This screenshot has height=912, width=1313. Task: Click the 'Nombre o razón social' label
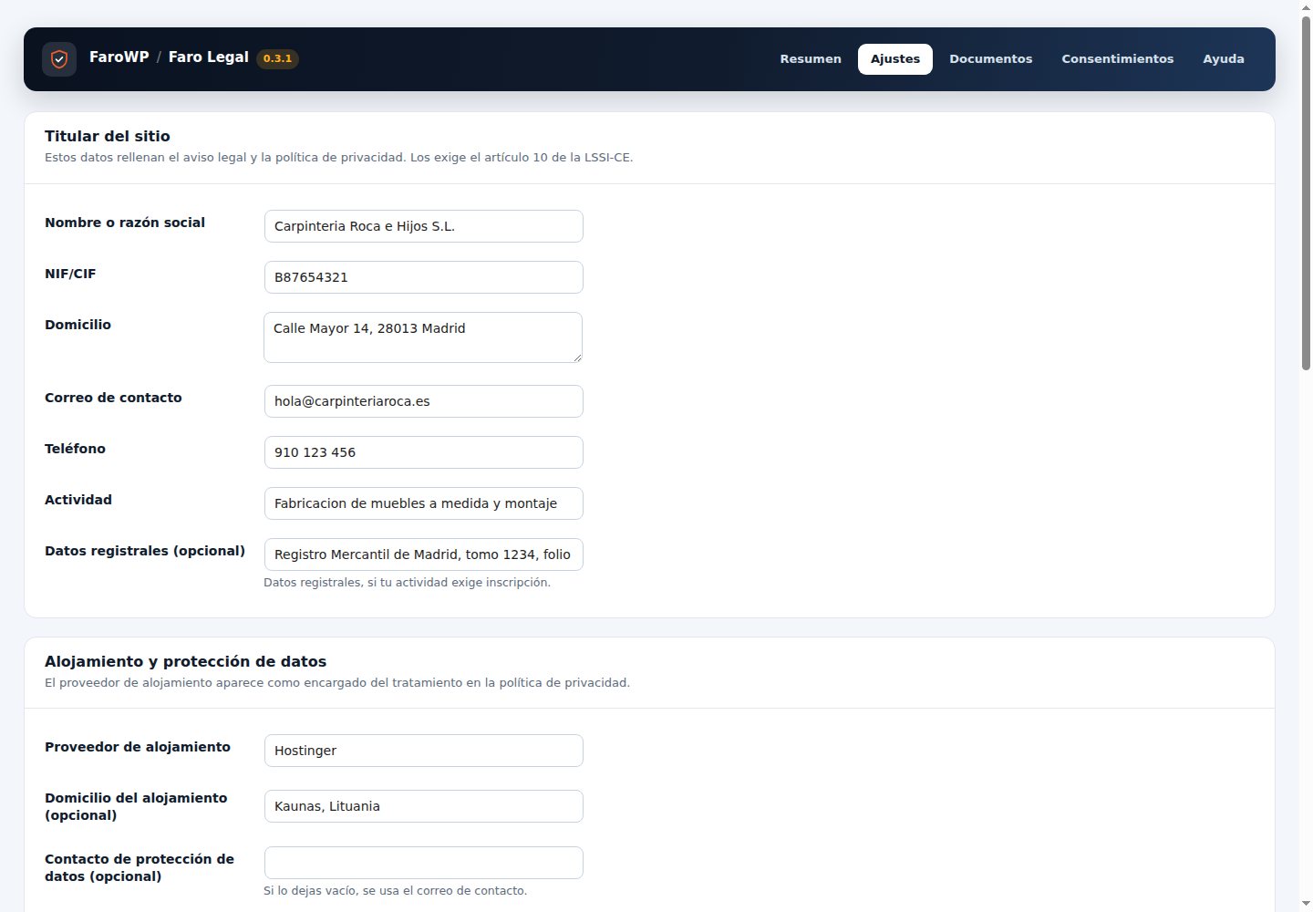(125, 223)
